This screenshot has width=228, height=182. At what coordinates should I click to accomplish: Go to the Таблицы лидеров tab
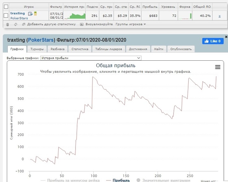[108, 49]
